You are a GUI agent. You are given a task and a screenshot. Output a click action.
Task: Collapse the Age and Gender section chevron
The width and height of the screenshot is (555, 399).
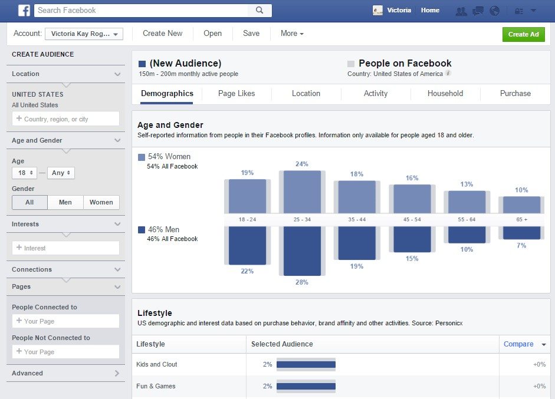(117, 140)
